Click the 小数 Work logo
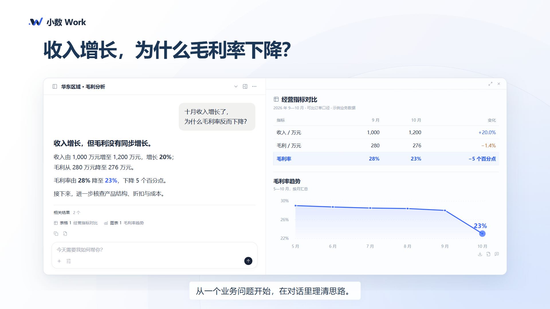 pyautogui.click(x=57, y=22)
